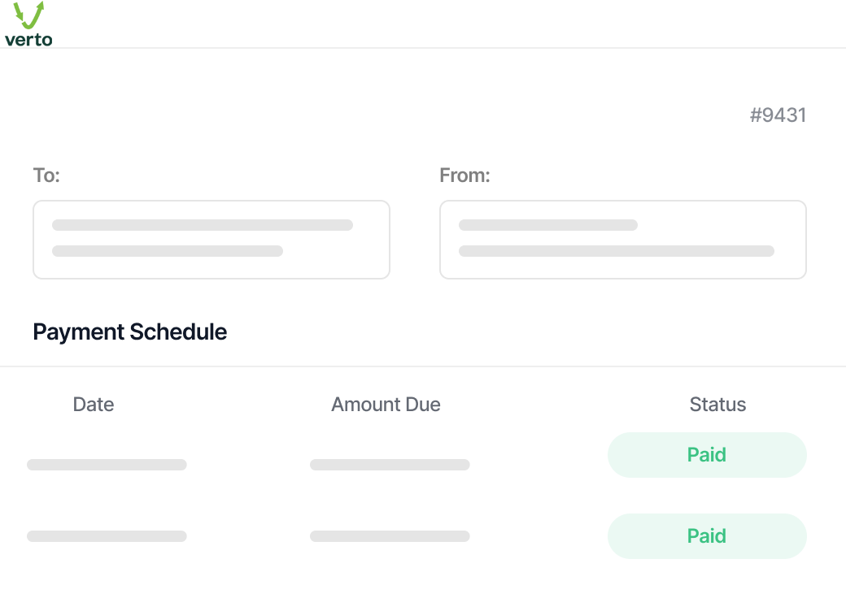Click the invoice number #9431
This screenshot has width=846, height=611.
[778, 115]
